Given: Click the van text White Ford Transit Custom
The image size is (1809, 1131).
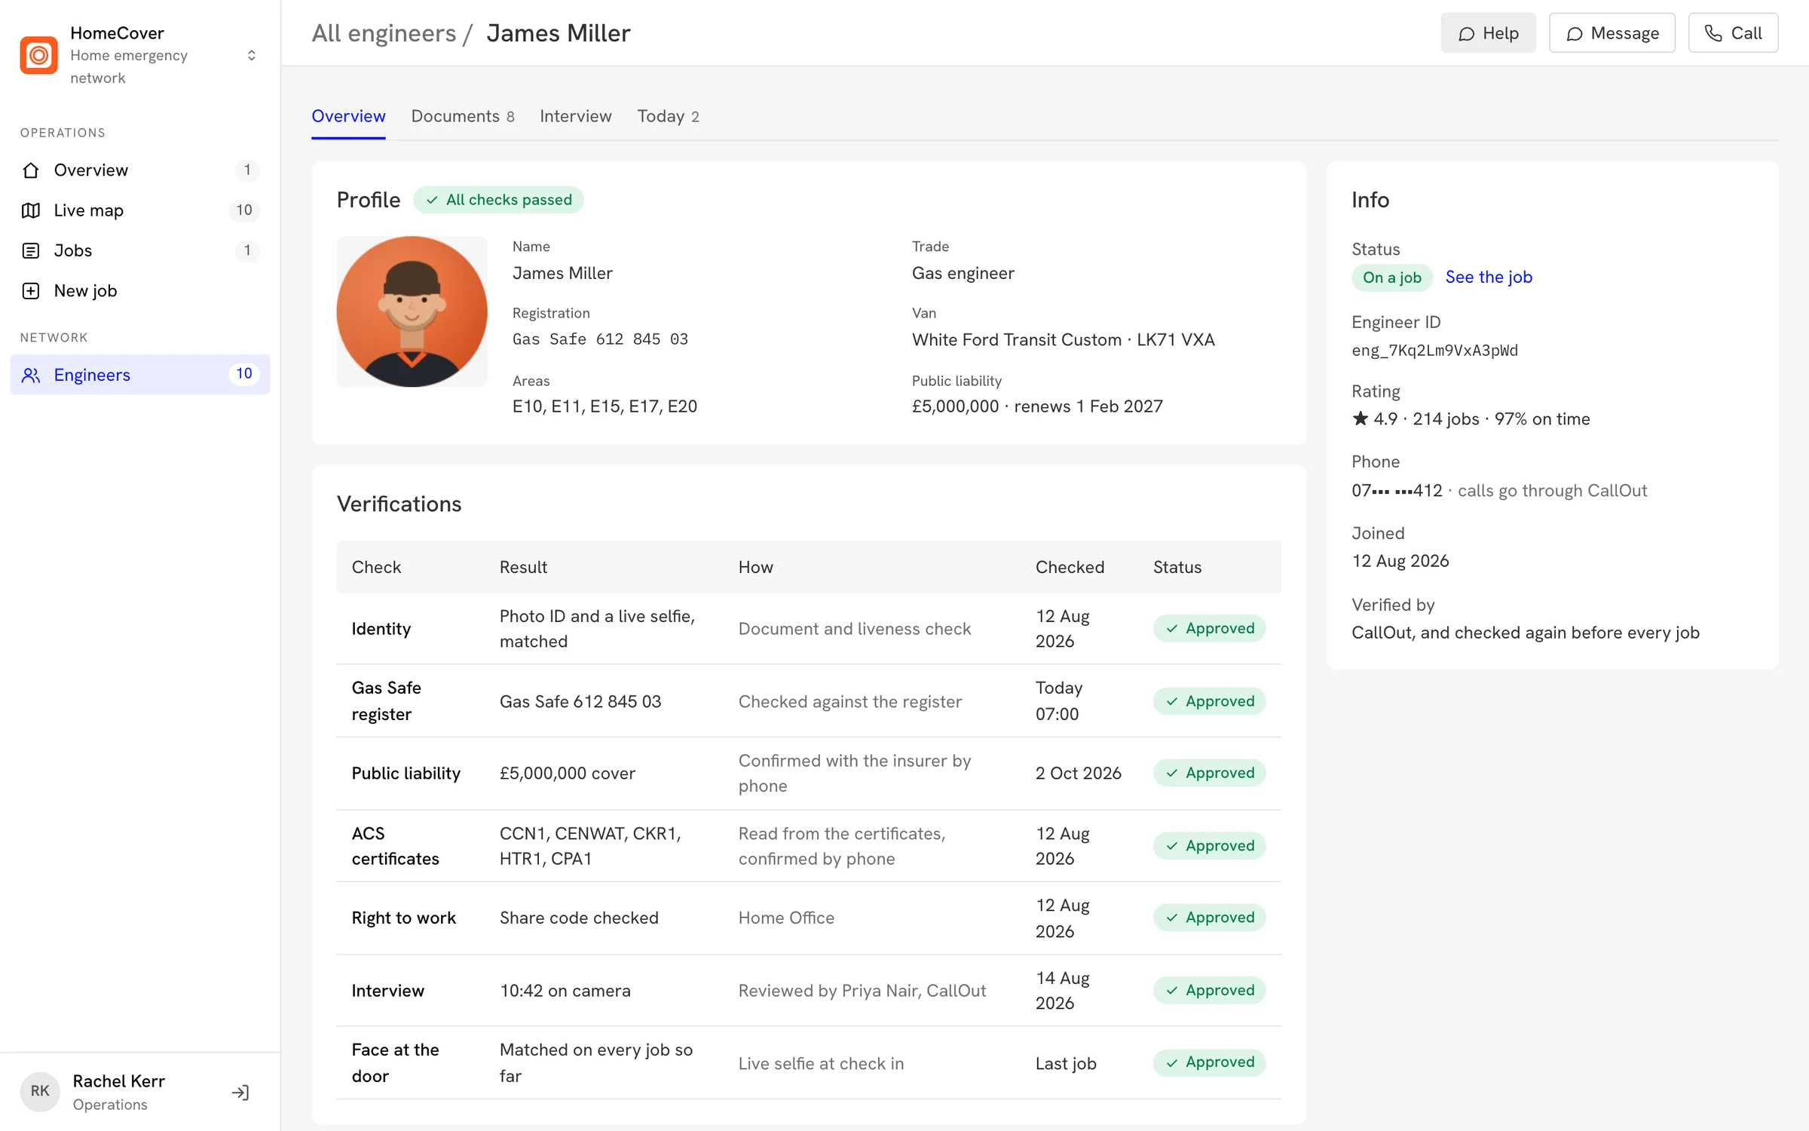Looking at the screenshot, I should point(1017,340).
